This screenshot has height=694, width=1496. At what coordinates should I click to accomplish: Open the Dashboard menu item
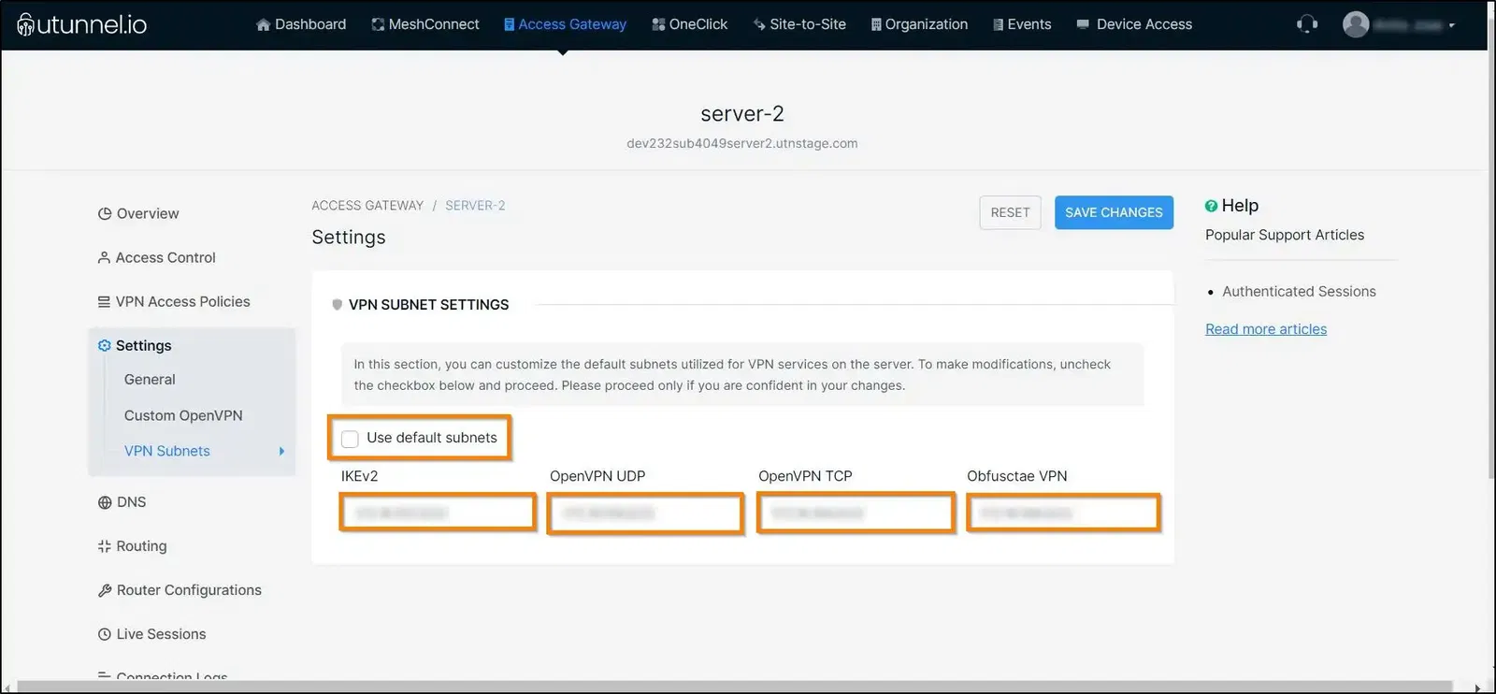coord(300,24)
